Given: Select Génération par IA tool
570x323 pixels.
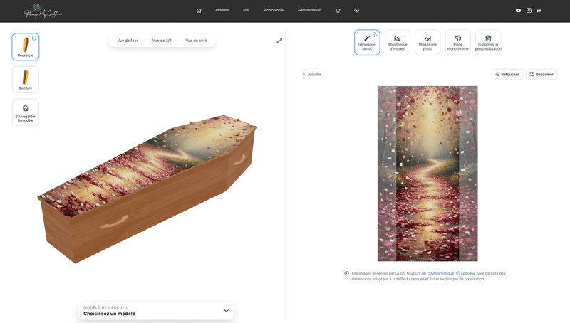Looking at the screenshot, I should [367, 43].
